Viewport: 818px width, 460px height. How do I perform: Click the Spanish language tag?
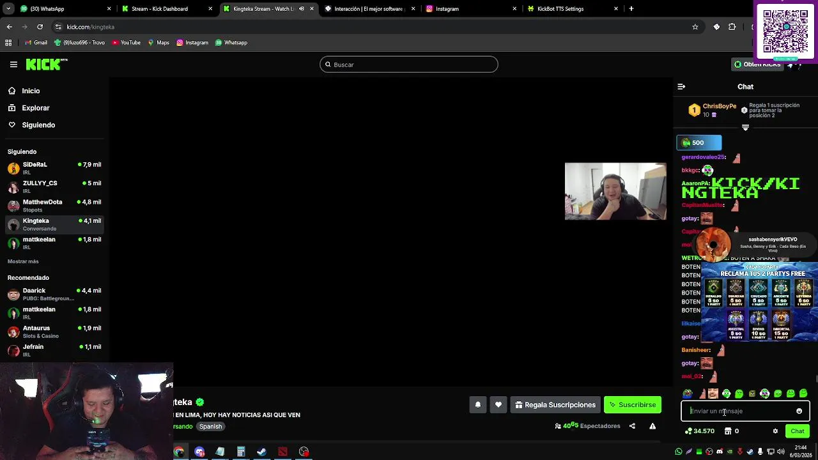point(210,426)
